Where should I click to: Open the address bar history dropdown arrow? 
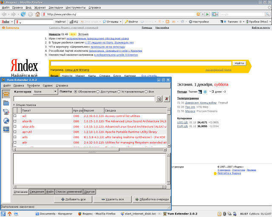(x=203, y=14)
